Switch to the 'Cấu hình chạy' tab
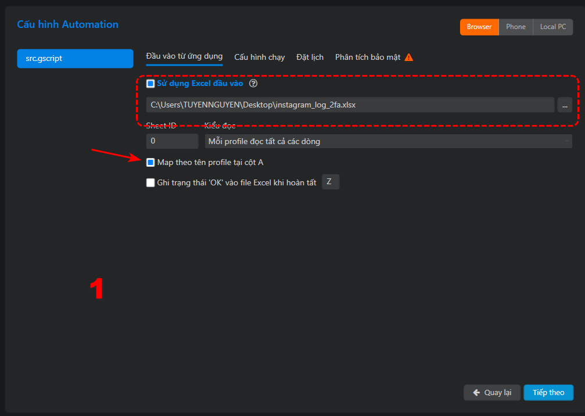The height and width of the screenshot is (416, 585). point(259,58)
